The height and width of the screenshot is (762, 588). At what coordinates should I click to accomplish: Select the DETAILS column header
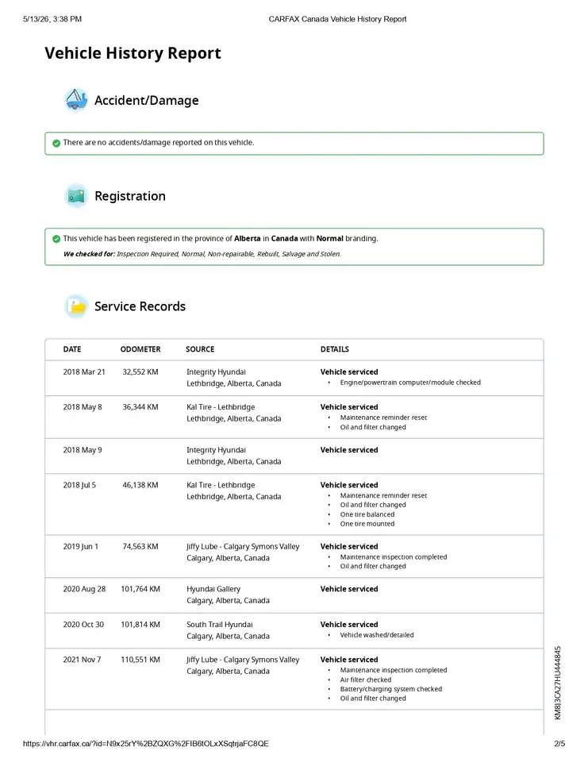point(334,349)
